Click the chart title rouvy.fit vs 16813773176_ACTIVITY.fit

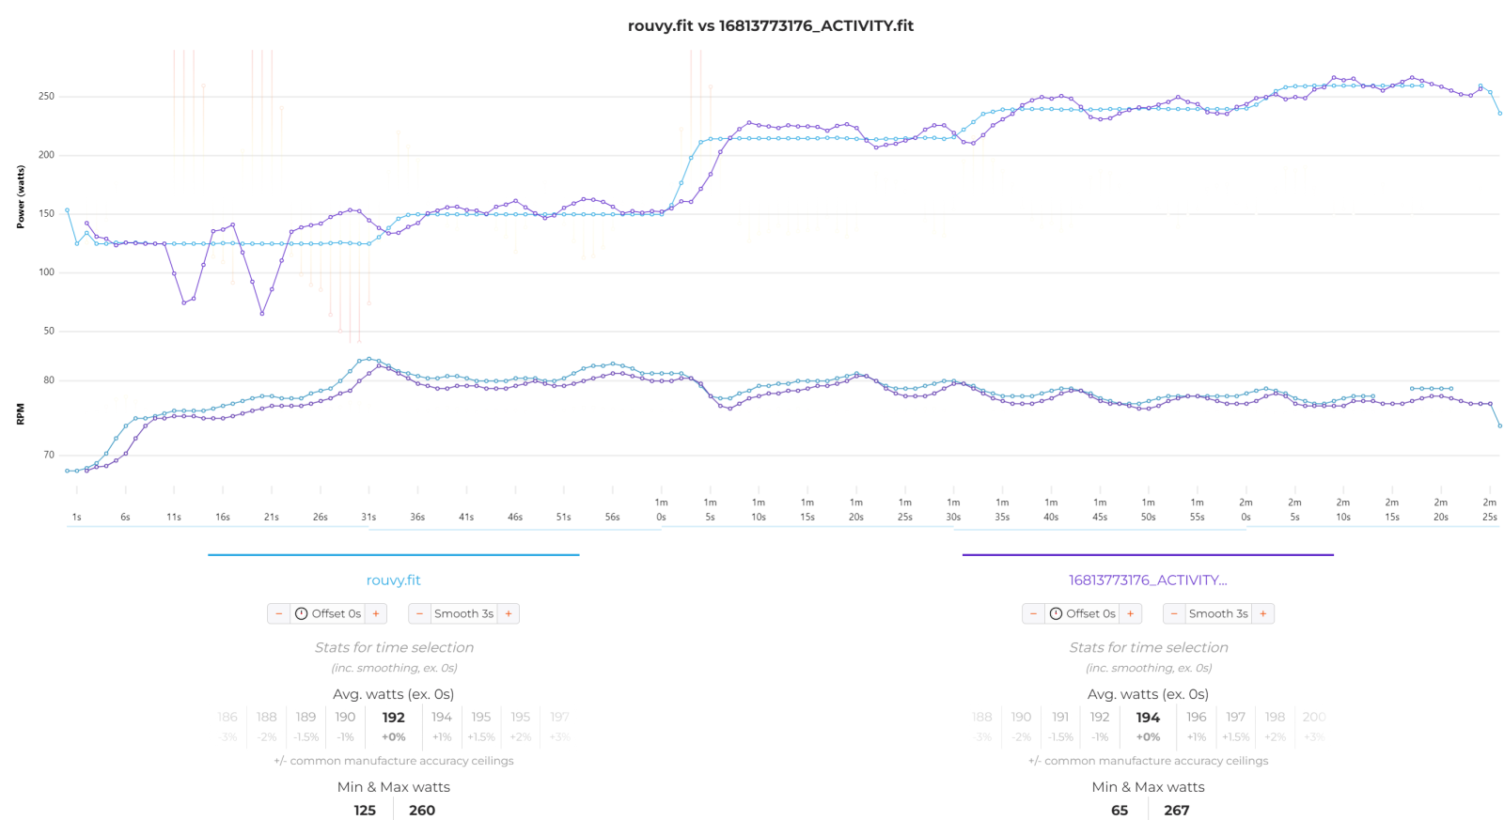click(771, 25)
